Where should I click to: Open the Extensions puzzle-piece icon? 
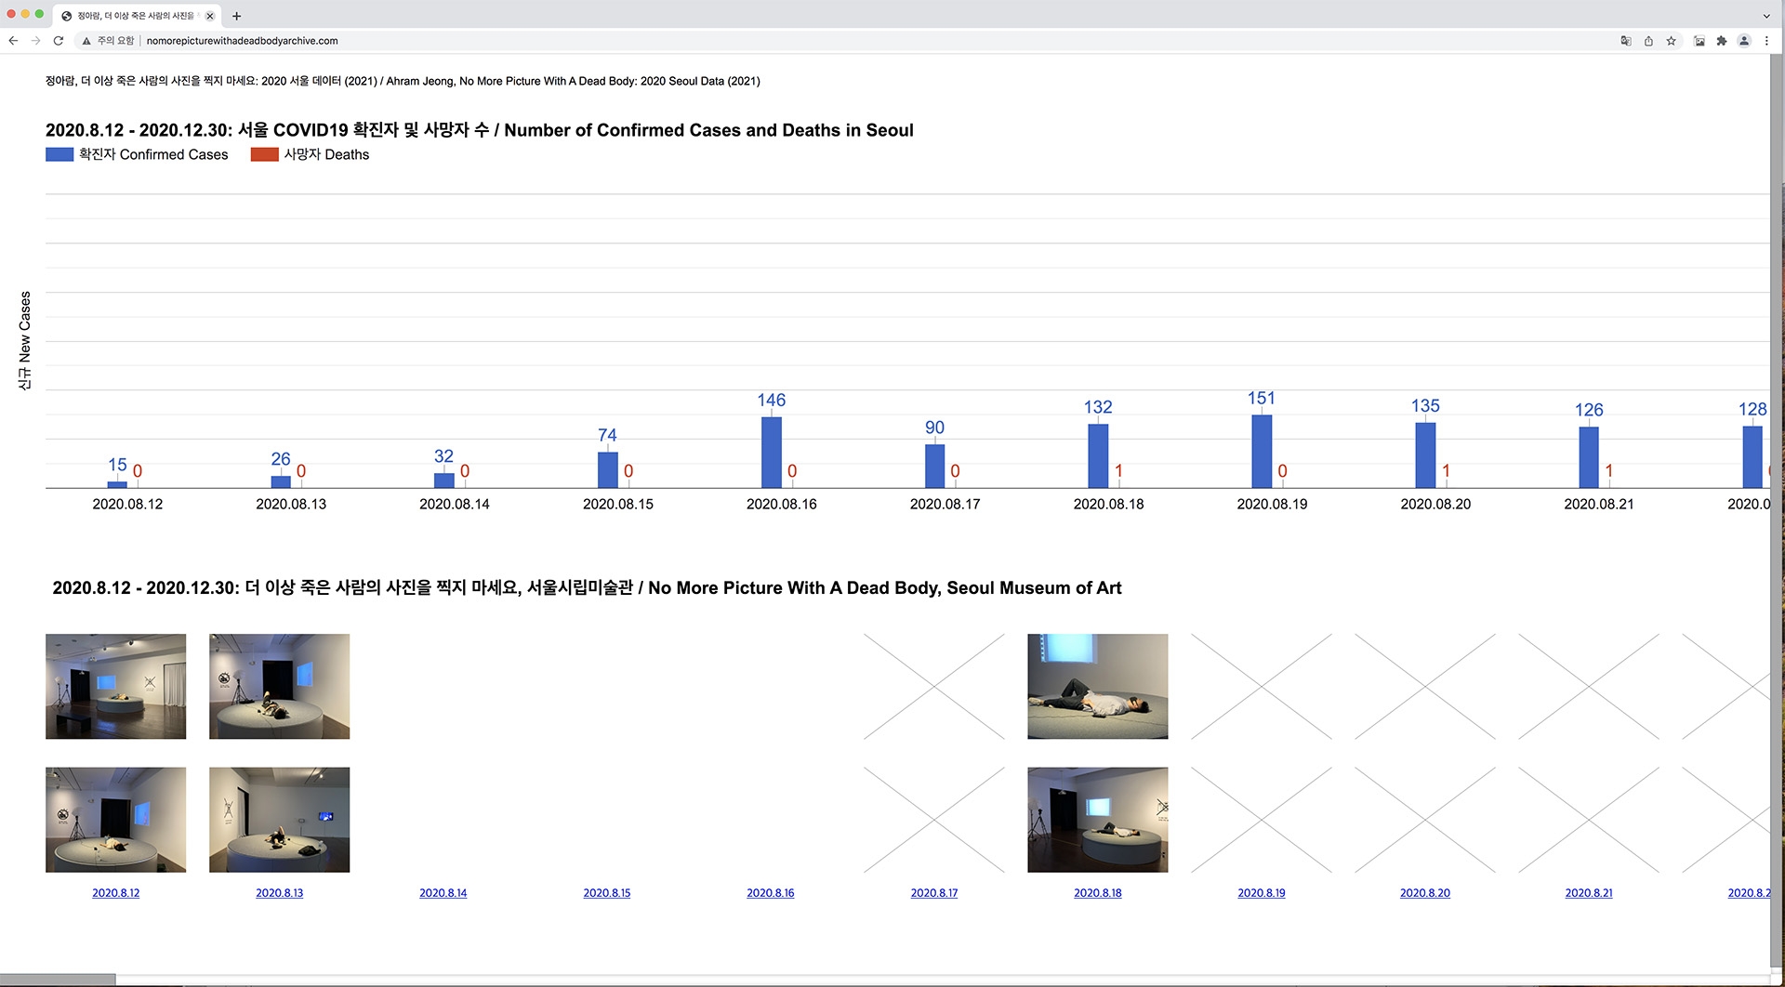tap(1722, 41)
